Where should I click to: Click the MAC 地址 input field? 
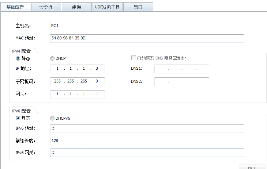pyautogui.click(x=147, y=38)
